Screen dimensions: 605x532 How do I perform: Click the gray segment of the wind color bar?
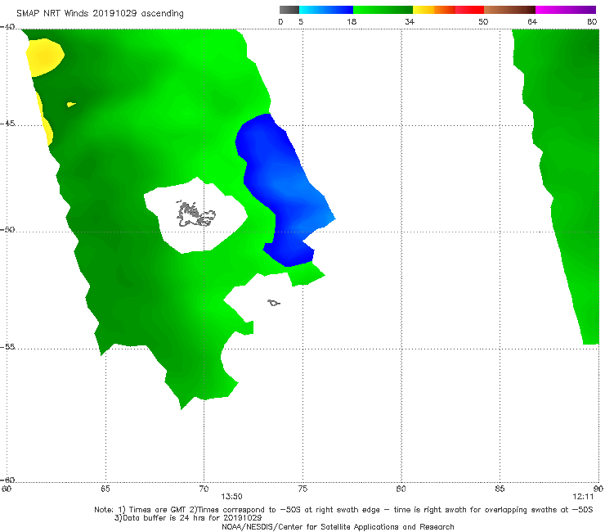tap(289, 10)
